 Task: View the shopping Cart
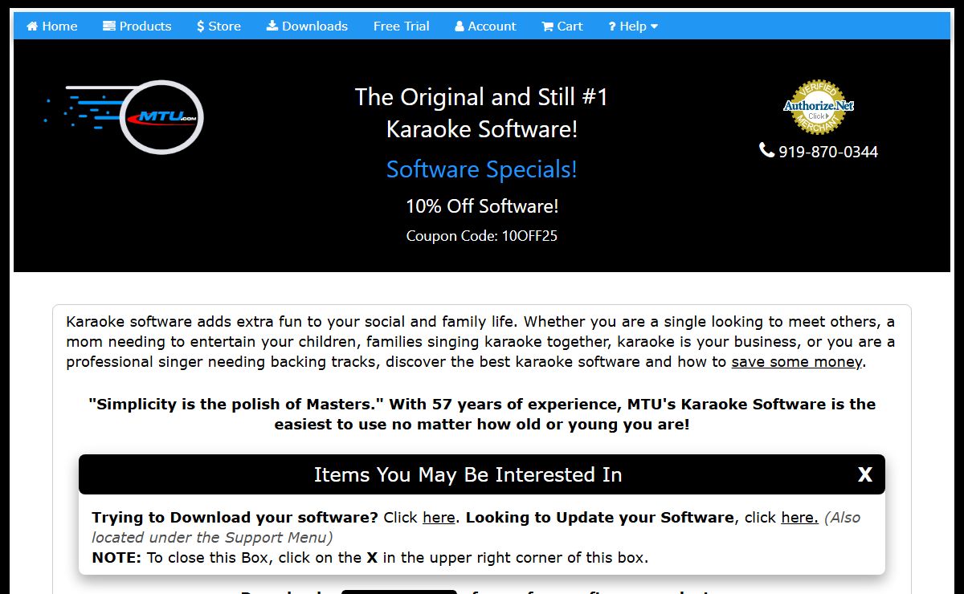point(562,26)
